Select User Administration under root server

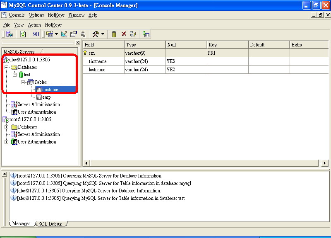click(37, 142)
